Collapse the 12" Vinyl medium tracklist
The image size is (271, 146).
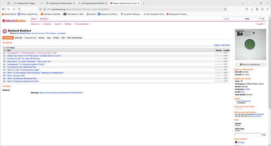pyautogui.click(x=5, y=48)
